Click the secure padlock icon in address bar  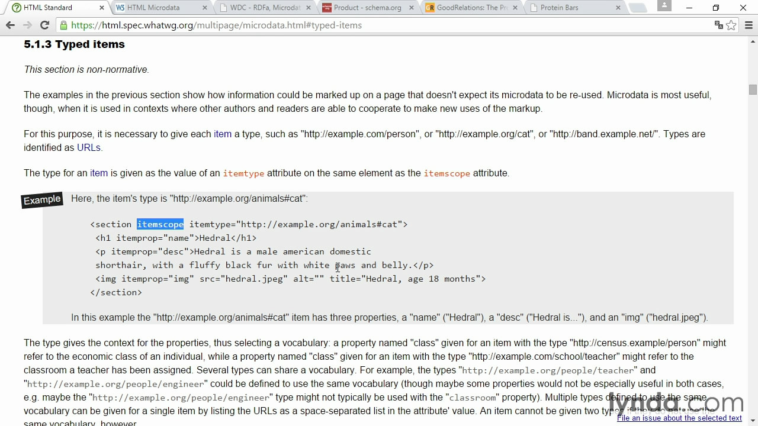click(63, 25)
